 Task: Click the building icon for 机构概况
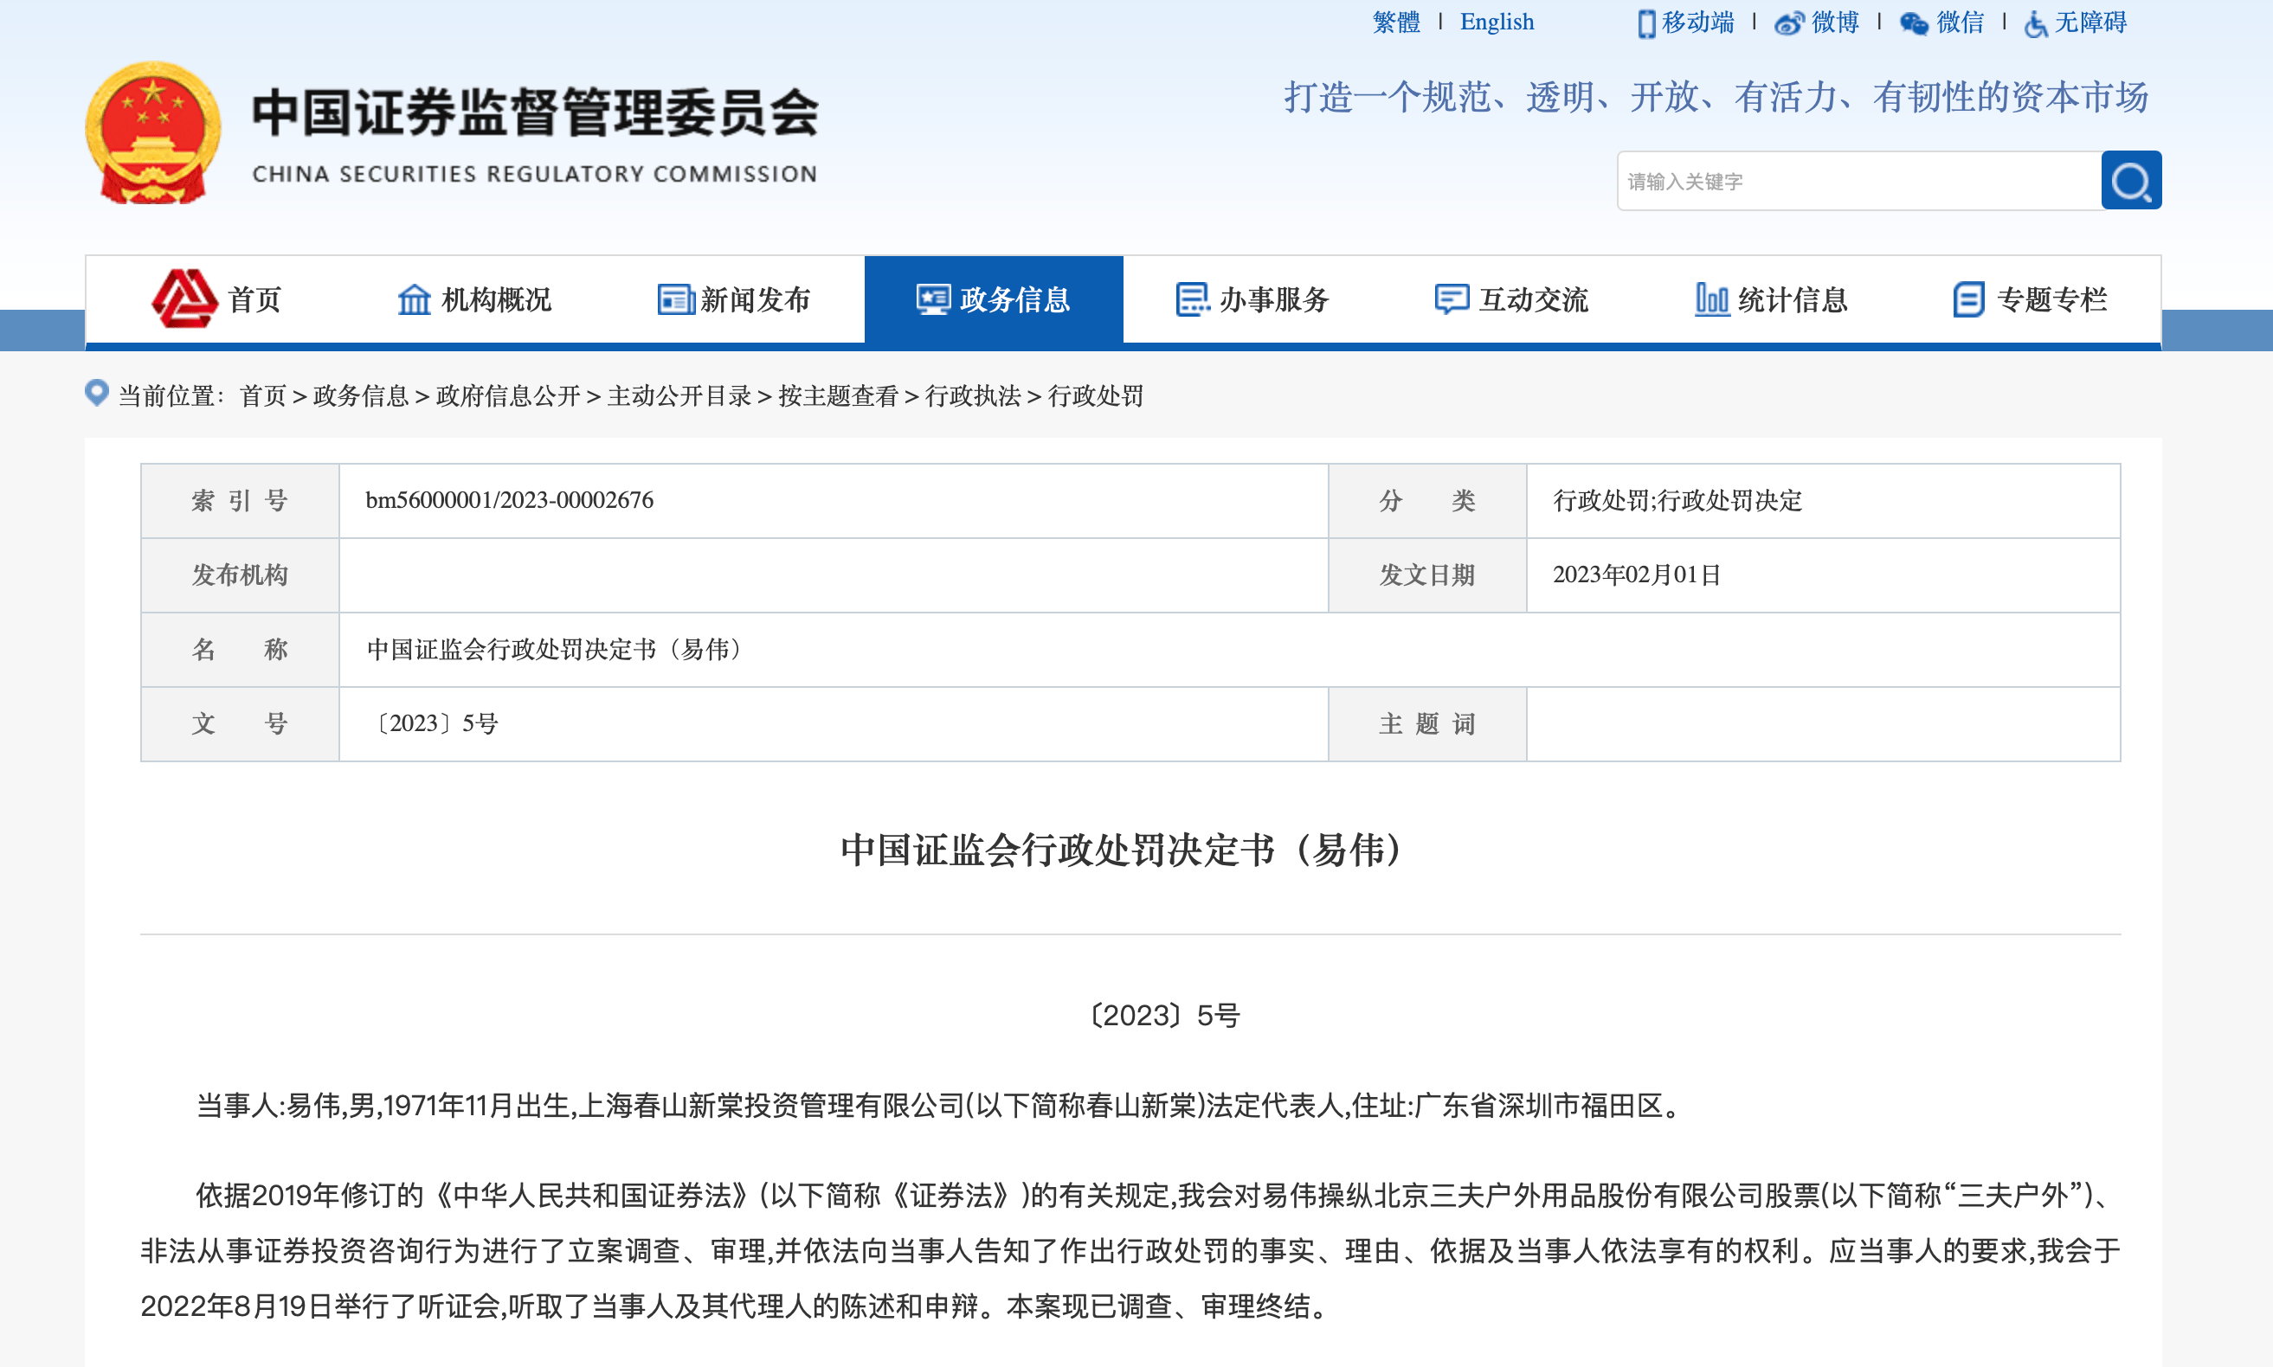[414, 299]
